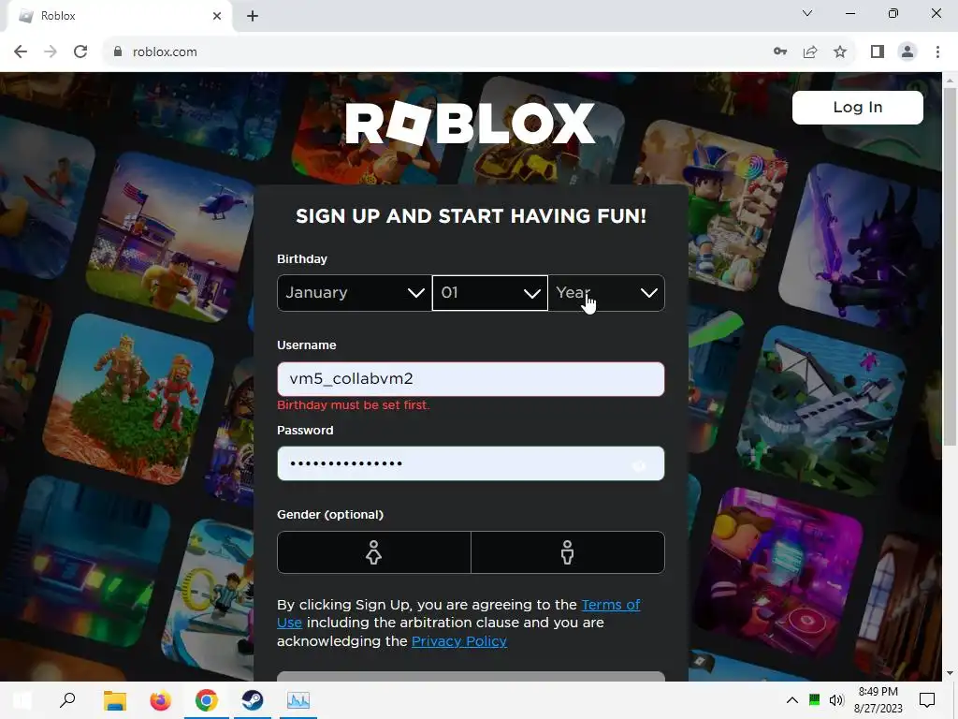958x719 pixels.
Task: Open the clock showing 8:49 PM
Action: click(878, 700)
